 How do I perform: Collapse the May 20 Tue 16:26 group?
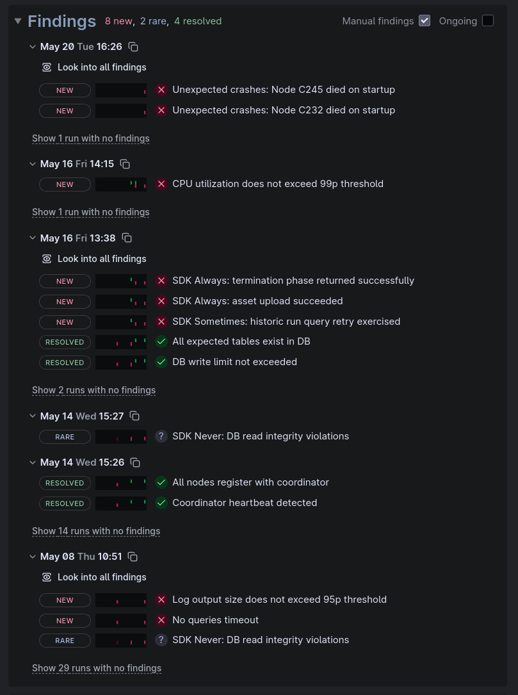click(33, 47)
